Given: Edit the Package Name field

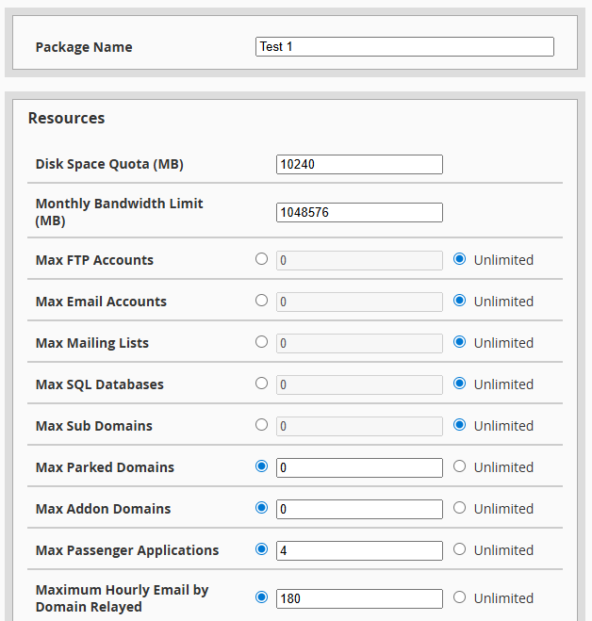Looking at the screenshot, I should [x=404, y=47].
